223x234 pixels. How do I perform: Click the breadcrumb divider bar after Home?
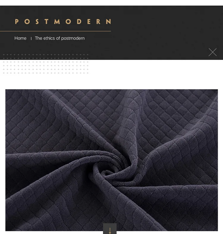tap(31, 39)
